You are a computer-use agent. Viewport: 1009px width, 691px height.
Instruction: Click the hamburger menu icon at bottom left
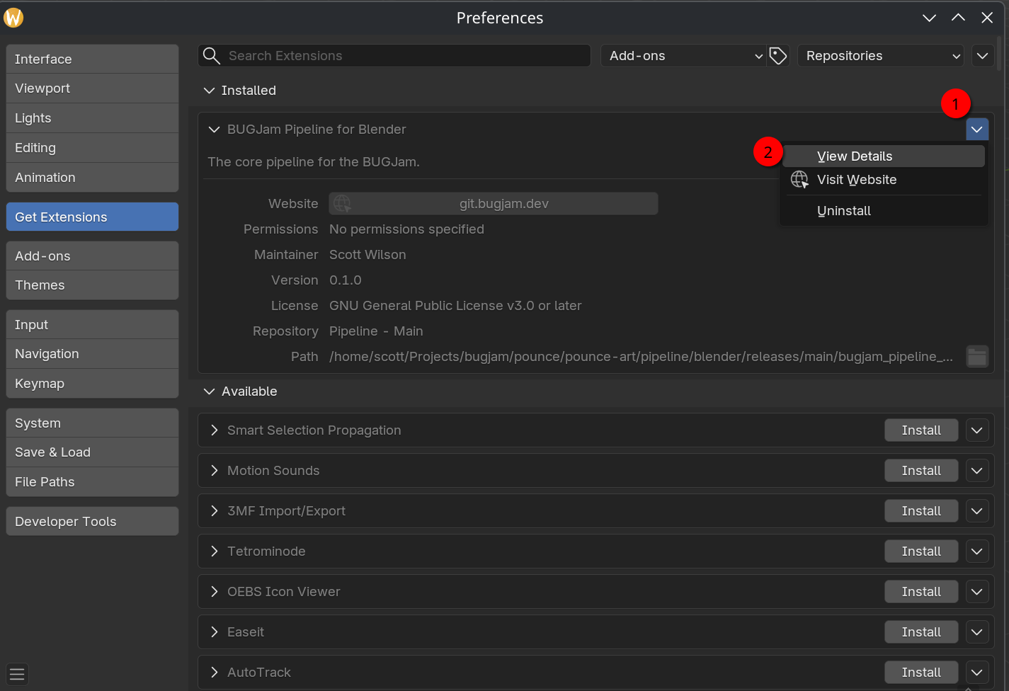pos(17,674)
